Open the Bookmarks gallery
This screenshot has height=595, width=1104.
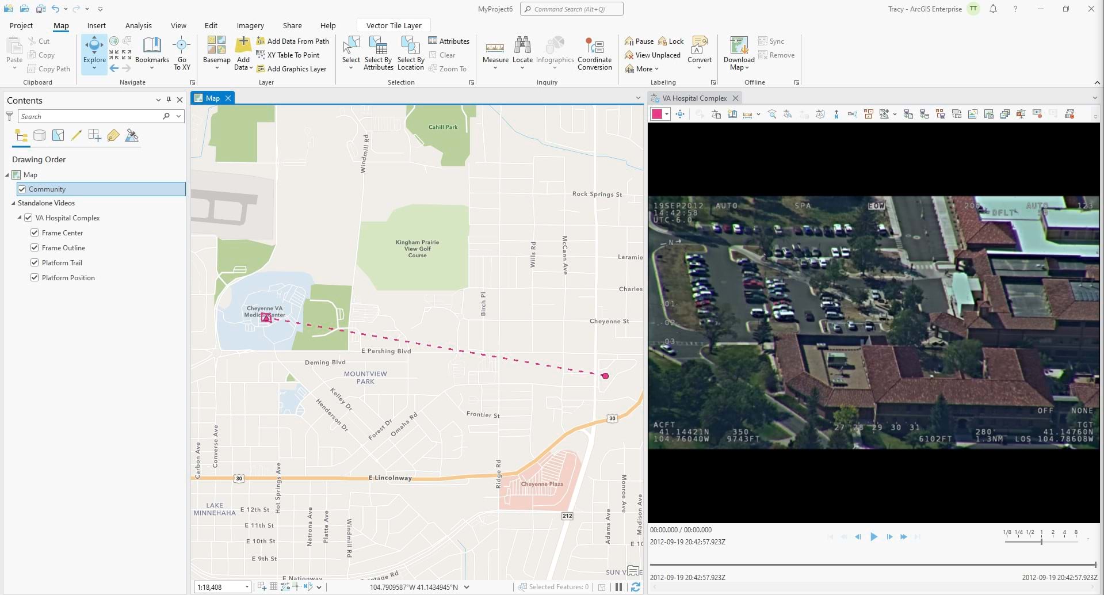tap(152, 54)
